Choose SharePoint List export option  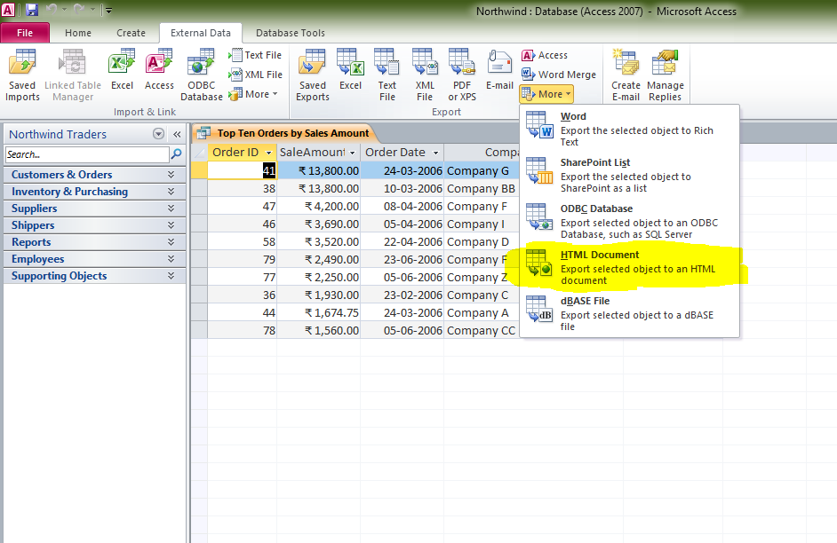pyautogui.click(x=629, y=175)
